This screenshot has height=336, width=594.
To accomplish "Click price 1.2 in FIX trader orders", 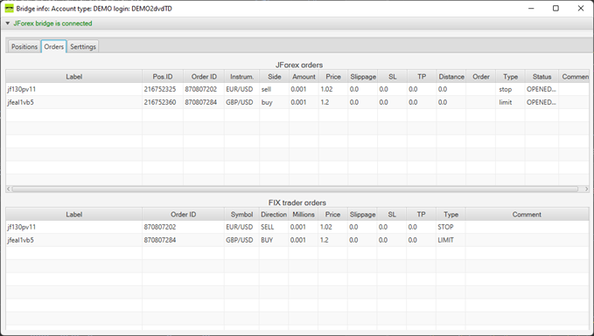I will [325, 240].
